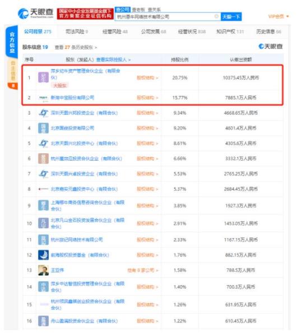Click the red 官方备案企业征信机构 banner
The width and height of the screenshot is (297, 333).
(x=85, y=13)
